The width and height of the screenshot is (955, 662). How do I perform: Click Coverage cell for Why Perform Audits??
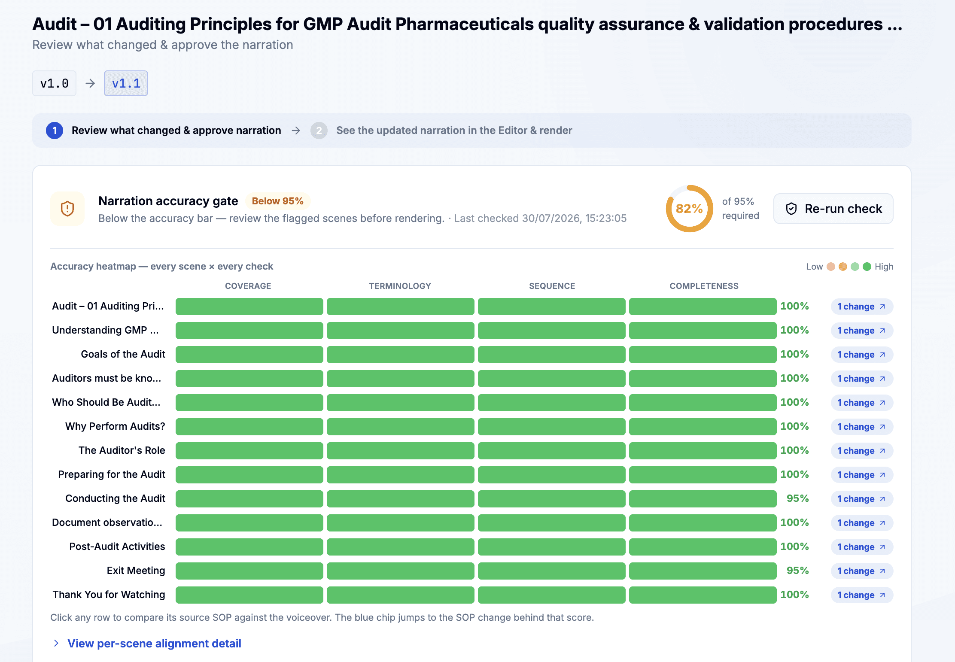click(x=249, y=427)
